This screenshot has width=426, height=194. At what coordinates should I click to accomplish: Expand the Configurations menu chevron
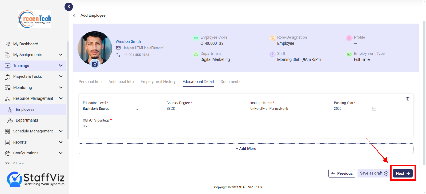[61, 153]
